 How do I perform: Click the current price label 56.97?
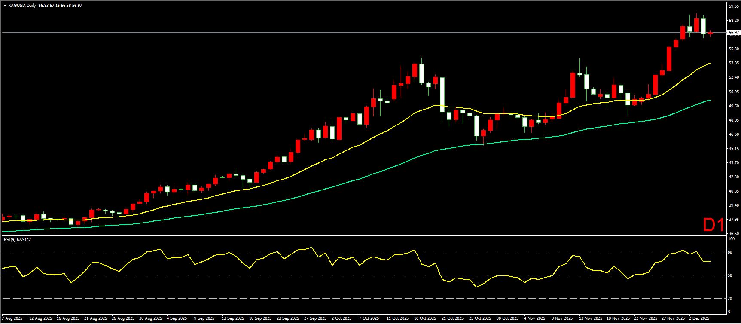[734, 33]
